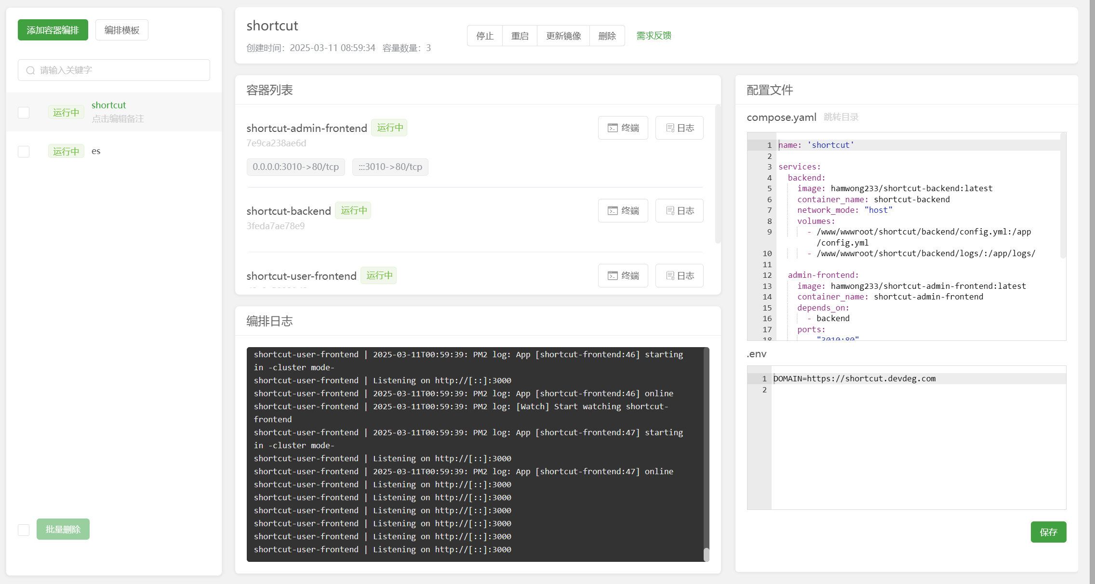Select the es compose project
The width and height of the screenshot is (1095, 584).
pos(96,151)
